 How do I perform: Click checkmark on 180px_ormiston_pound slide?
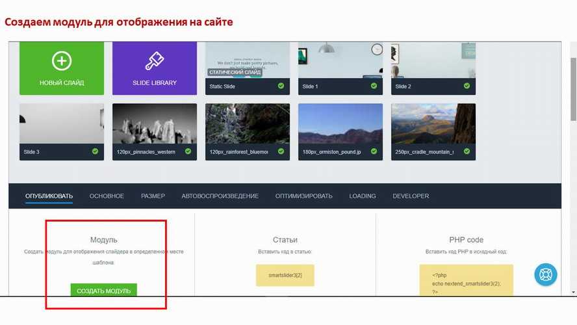pos(374,151)
